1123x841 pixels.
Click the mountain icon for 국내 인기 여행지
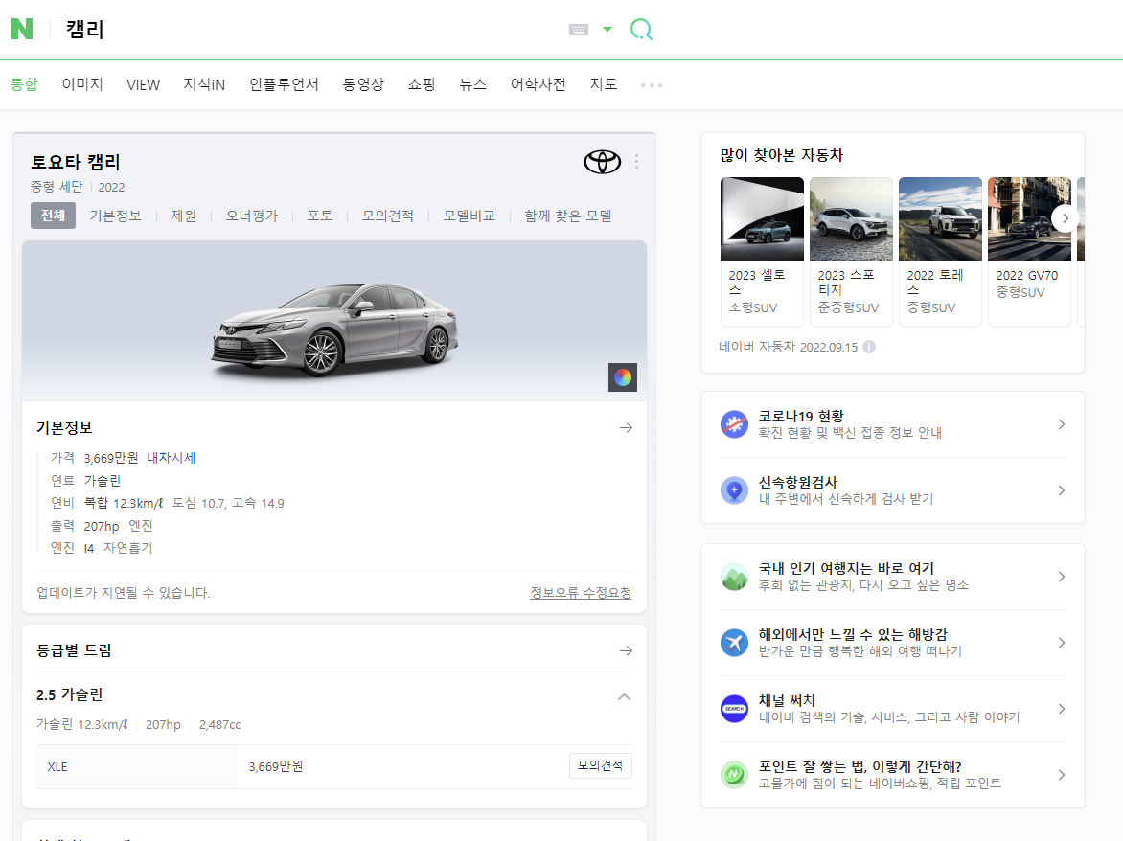pyautogui.click(x=734, y=577)
